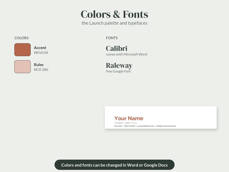Click the resume header preview thumbnail
Image resolution: width=229 pixels, height=172 pixels.
tap(161, 117)
